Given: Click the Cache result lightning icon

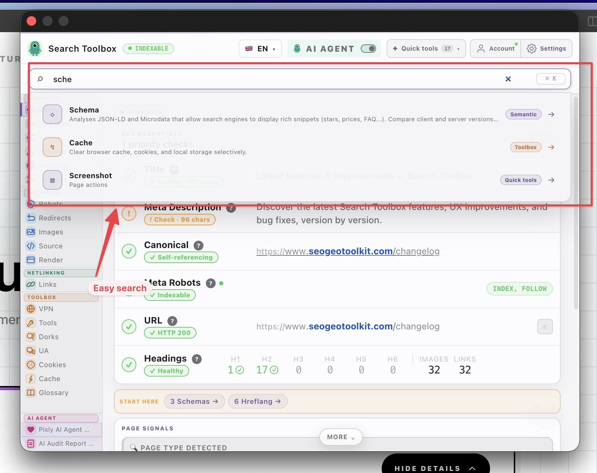Looking at the screenshot, I should point(52,147).
